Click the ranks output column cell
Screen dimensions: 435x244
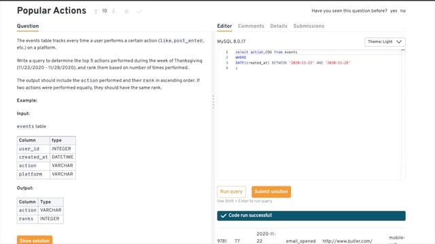click(27, 218)
